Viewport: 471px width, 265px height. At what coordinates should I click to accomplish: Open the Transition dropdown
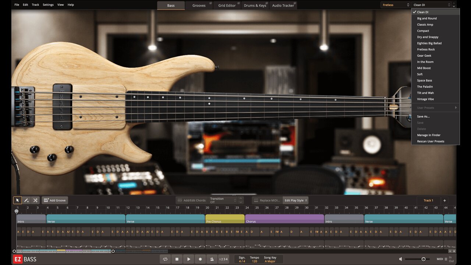click(223, 200)
